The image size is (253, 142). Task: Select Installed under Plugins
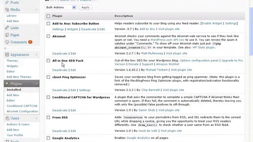14,90
